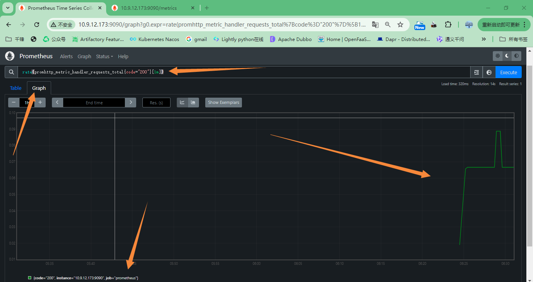Bookmark this page with star icon
The height and width of the screenshot is (282, 533).
click(x=400, y=24)
